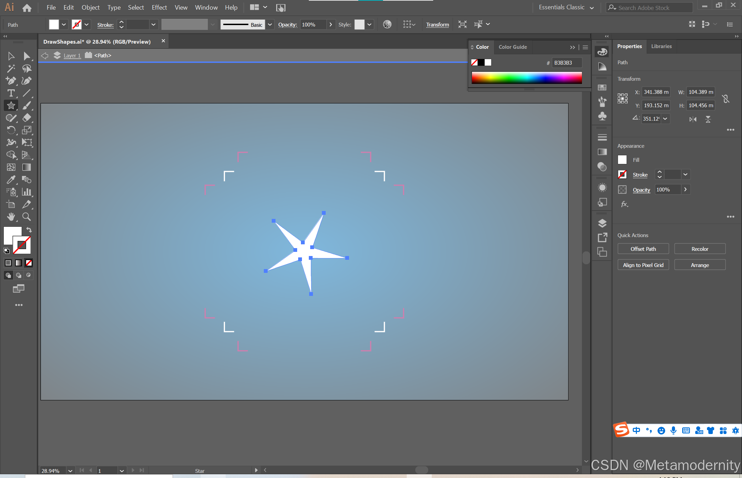Pick a color from the spectrum bar
The image size is (742, 478).
click(527, 78)
